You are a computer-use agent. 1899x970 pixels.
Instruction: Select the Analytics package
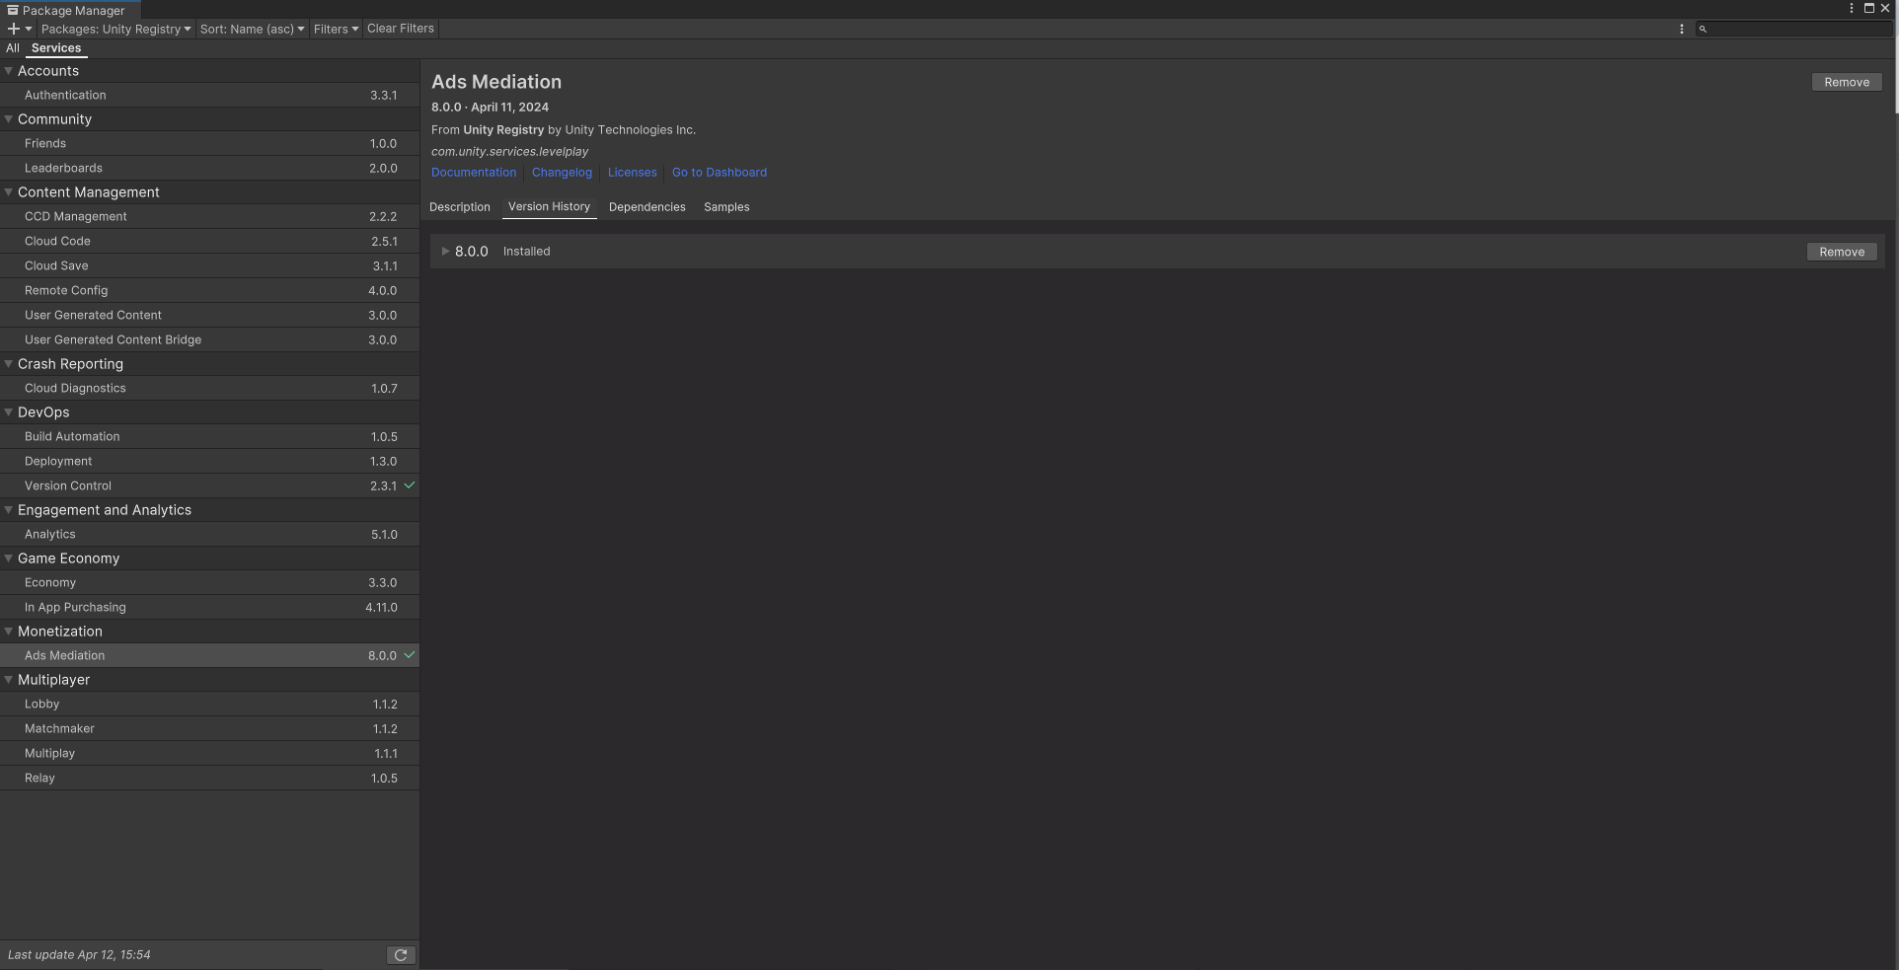209,535
